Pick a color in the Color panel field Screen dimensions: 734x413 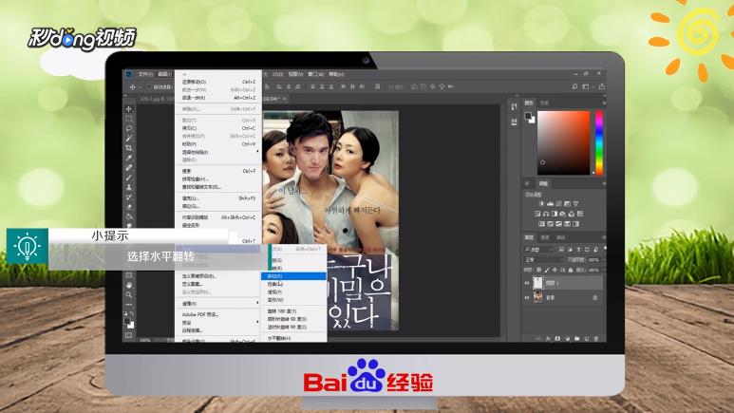(564, 142)
